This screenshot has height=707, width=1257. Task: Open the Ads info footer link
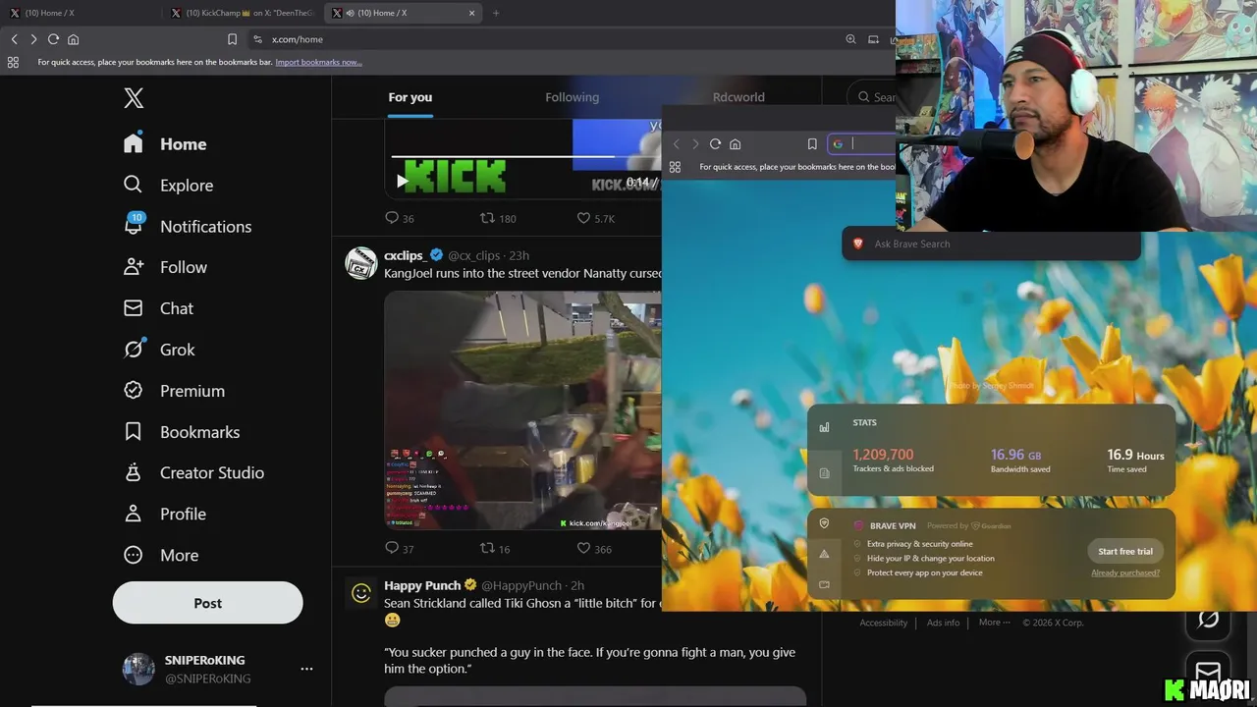[943, 623]
